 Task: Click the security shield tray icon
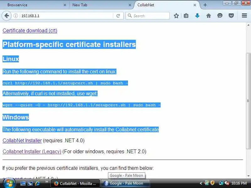[212, 183]
